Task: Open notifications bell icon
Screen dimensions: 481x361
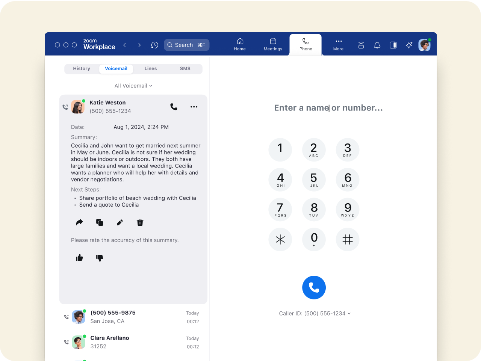Action: pyautogui.click(x=377, y=45)
